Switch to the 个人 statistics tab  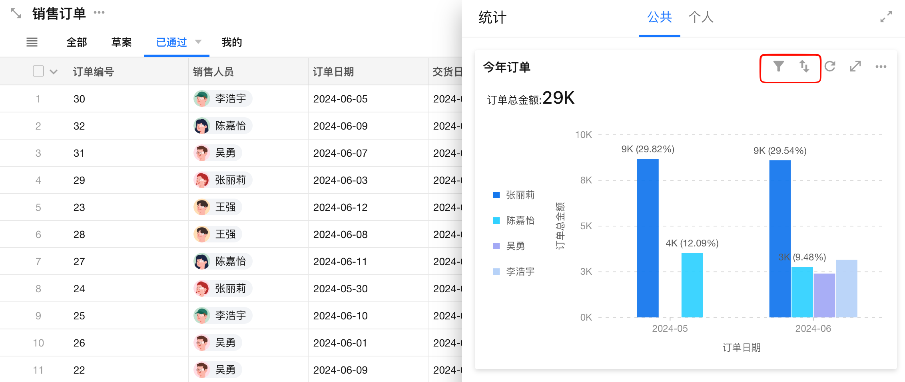coord(701,17)
